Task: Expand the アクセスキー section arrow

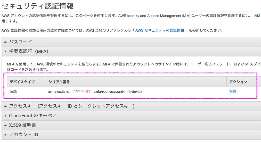Action: (x=5, y=106)
